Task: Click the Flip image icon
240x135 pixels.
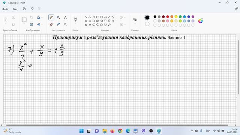Action: coord(38,24)
